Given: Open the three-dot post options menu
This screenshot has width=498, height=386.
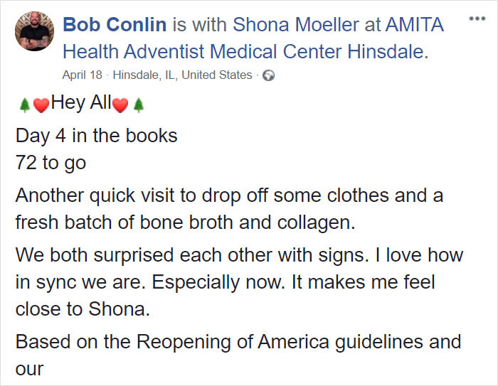Looking at the screenshot, I should [x=477, y=18].
